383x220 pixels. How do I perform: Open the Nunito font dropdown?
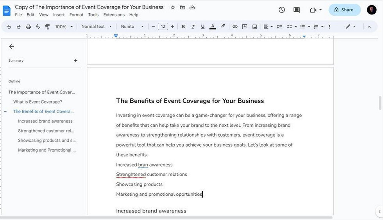point(132,26)
